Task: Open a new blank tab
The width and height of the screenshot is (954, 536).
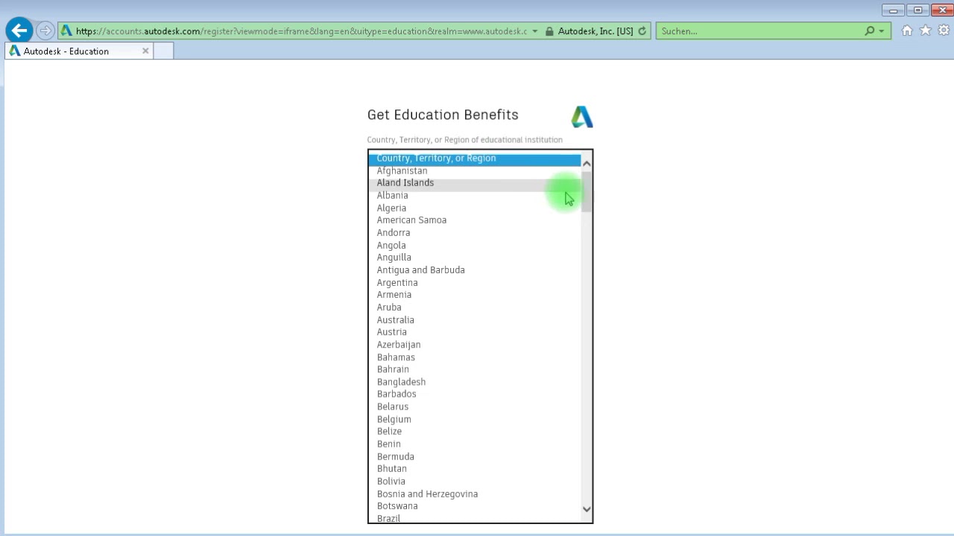Action: point(163,51)
